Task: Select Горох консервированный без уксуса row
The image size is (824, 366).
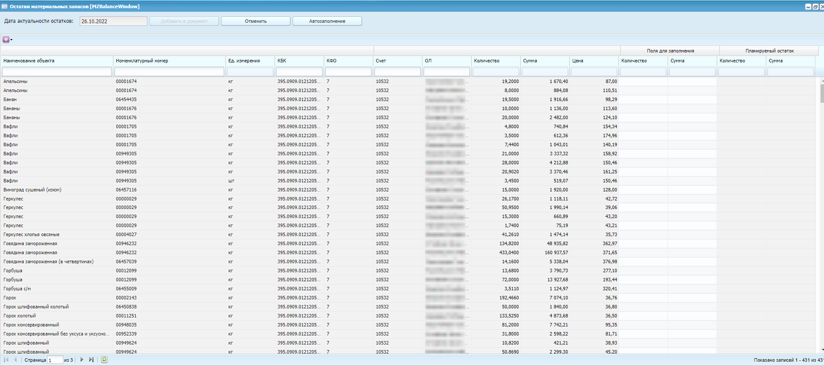Action: pyautogui.click(x=408, y=334)
